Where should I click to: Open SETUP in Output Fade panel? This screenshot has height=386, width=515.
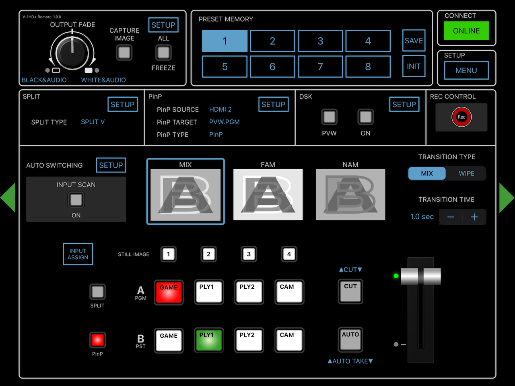(x=163, y=25)
